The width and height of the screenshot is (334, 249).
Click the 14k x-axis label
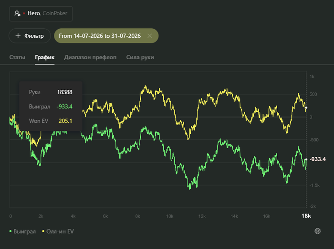pyautogui.click(x=234, y=217)
